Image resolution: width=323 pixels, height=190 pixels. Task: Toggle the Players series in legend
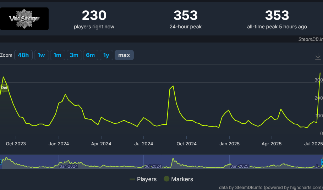pyautogui.click(x=143, y=179)
